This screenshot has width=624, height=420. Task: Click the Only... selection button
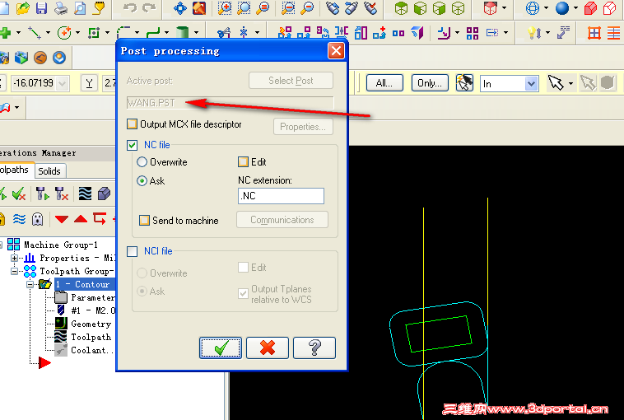point(430,83)
